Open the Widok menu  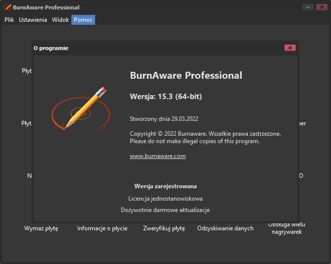pyautogui.click(x=60, y=20)
